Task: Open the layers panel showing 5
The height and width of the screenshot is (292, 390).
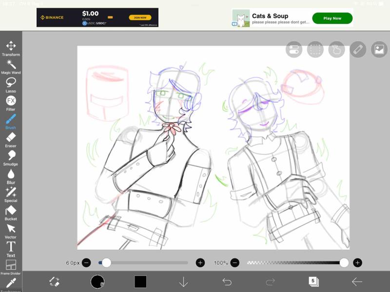Action: 313,281
